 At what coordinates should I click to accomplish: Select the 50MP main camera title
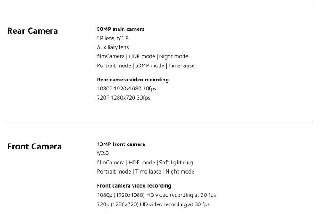[120, 29]
